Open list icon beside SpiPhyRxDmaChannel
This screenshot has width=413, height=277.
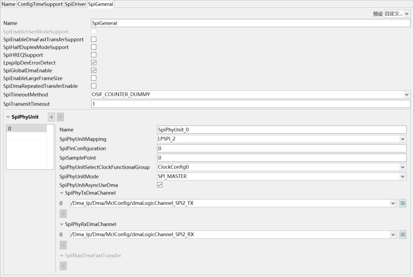[x=403, y=234]
